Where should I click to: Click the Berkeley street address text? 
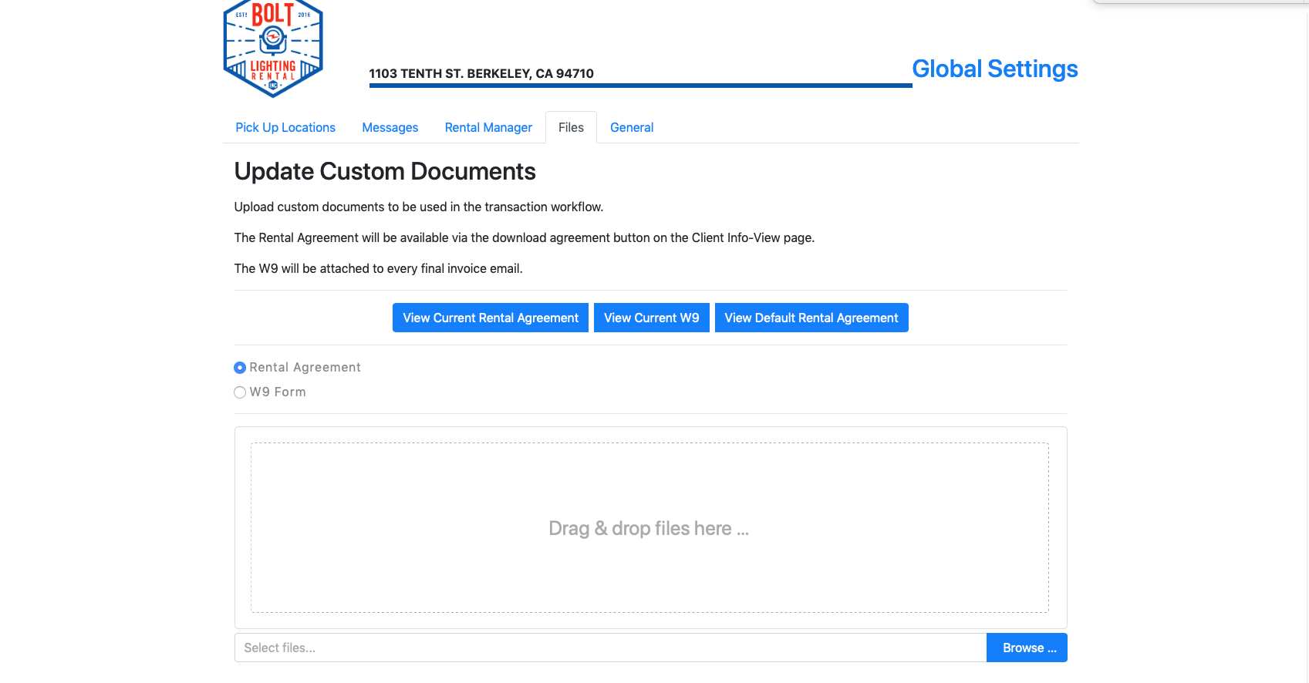point(481,73)
